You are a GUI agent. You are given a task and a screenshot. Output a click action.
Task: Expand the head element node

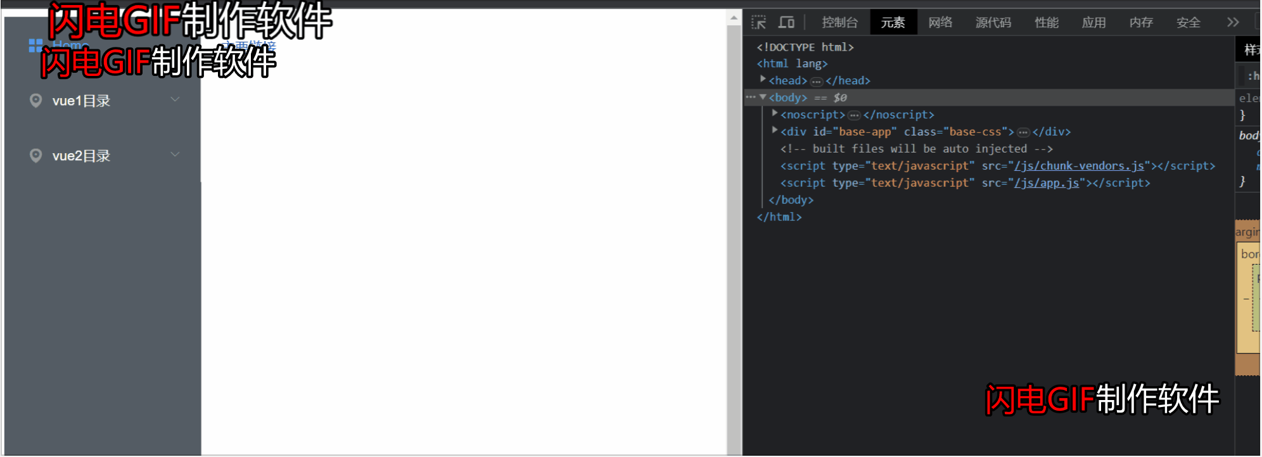[763, 79]
